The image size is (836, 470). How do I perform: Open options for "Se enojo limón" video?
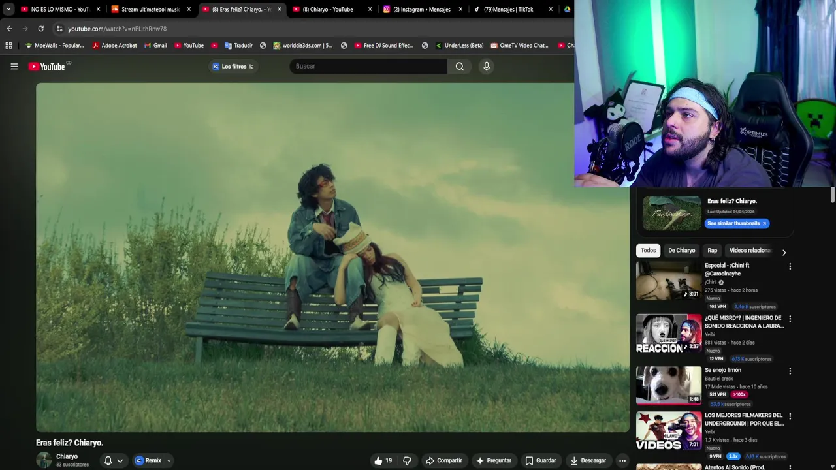pyautogui.click(x=790, y=371)
